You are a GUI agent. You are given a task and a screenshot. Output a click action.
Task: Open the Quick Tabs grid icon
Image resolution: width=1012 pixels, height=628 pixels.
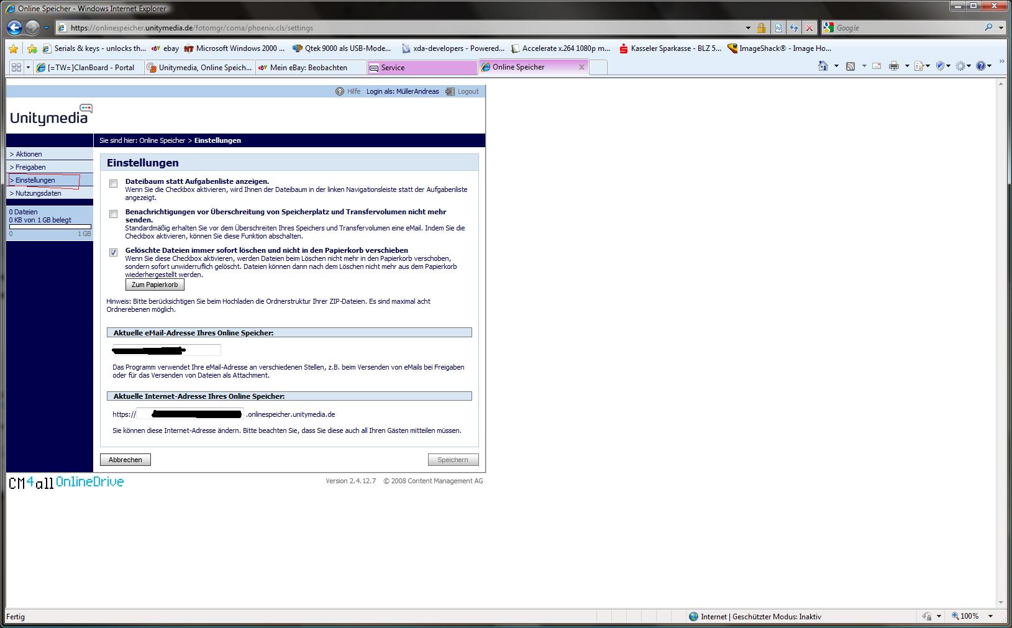17,67
